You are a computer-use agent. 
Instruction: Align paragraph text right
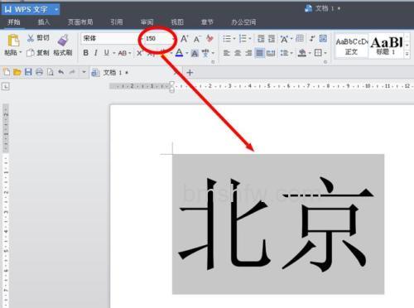click(x=248, y=53)
